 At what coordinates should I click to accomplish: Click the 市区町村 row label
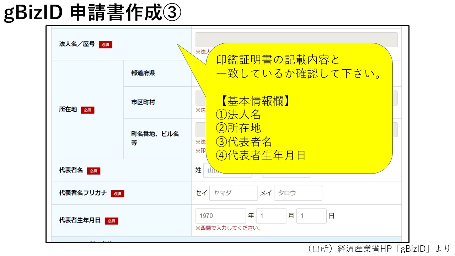(143, 102)
